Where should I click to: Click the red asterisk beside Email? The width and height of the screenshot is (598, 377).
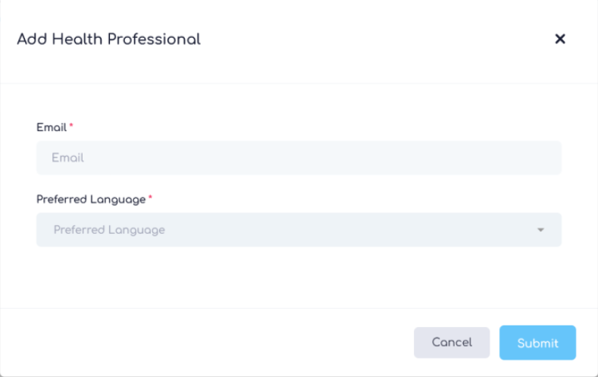[x=71, y=126]
